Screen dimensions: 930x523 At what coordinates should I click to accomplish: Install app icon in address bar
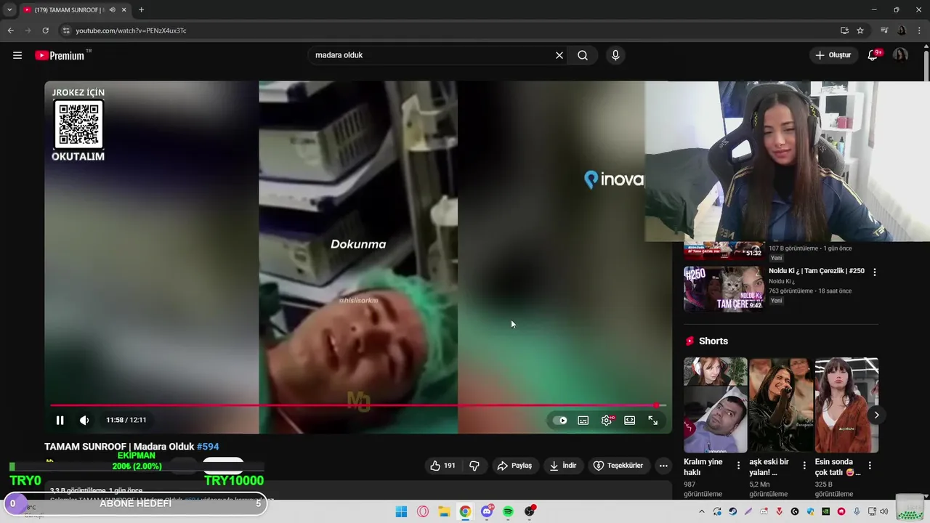click(844, 31)
